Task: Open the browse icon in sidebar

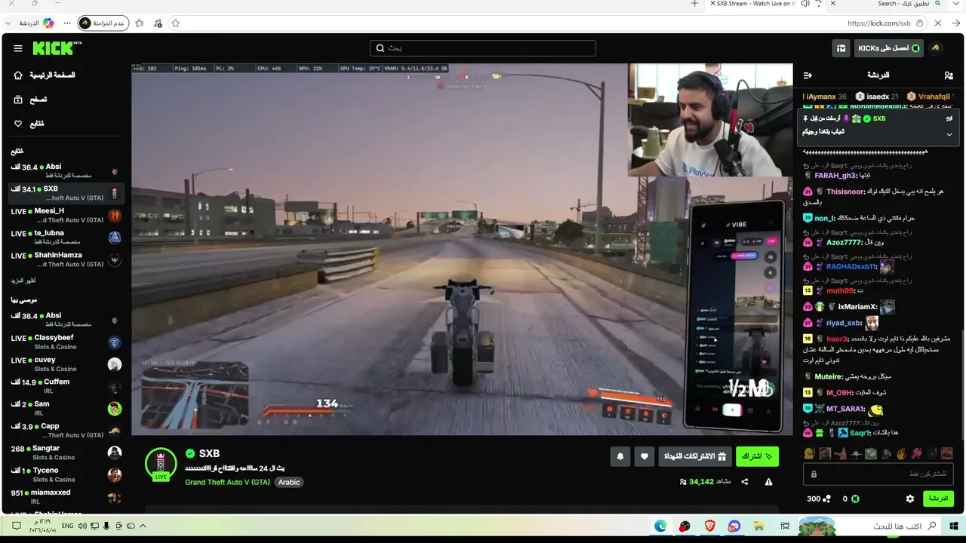Action: [x=18, y=100]
